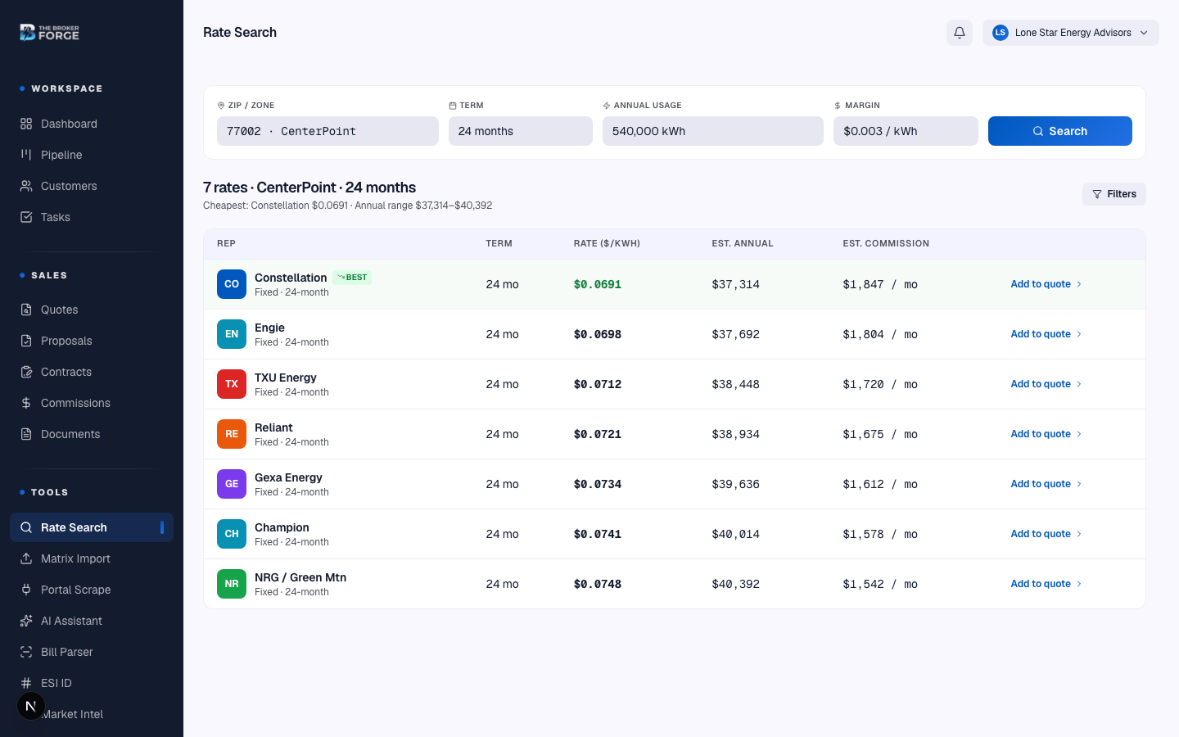Image resolution: width=1179 pixels, height=737 pixels.
Task: Click the Rate ($/kWh) column header
Action: click(607, 244)
